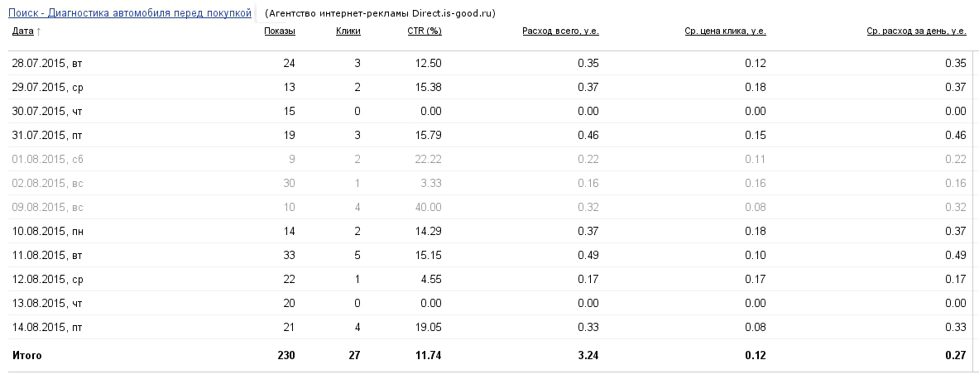Click the 14.08.2015, пт date cell

(x=47, y=327)
